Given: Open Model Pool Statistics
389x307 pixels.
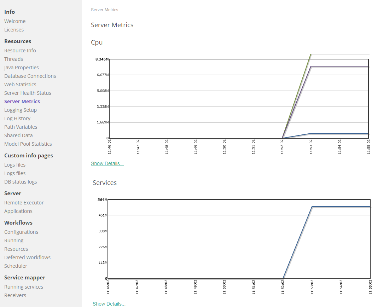Looking at the screenshot, I should (28, 144).
